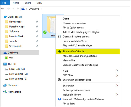This screenshot has height=107, width=131.
Task: Click the BitTorrent Sync icon
Action: (x=59, y=80)
